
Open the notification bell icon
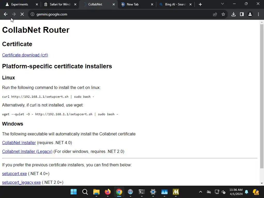[246, 192]
